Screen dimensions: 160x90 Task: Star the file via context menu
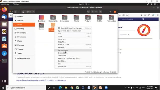73,64
